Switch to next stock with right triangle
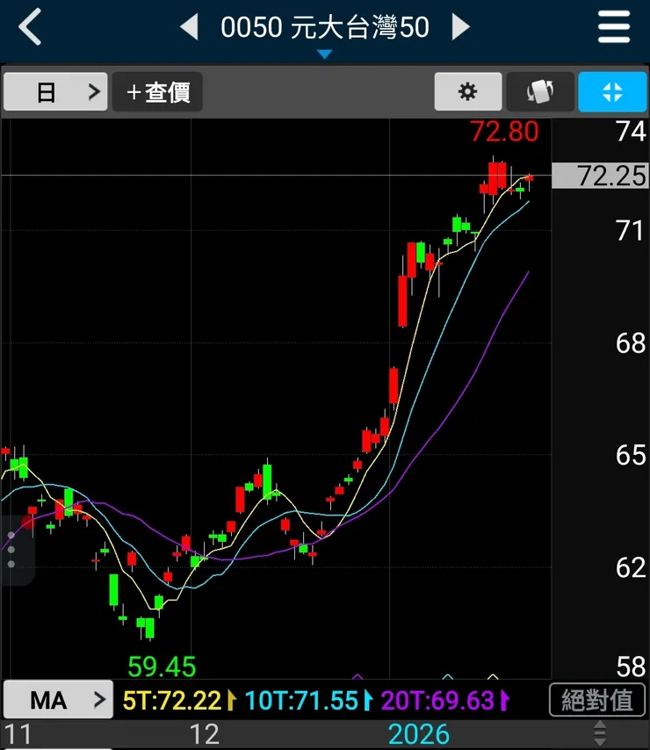 [x=460, y=26]
